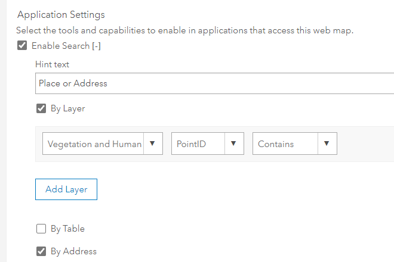The width and height of the screenshot is (394, 262).
Task: Uncheck the By Address checkbox
Action: click(41, 251)
